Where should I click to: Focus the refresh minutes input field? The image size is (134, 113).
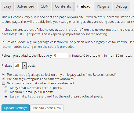coord(61,55)
